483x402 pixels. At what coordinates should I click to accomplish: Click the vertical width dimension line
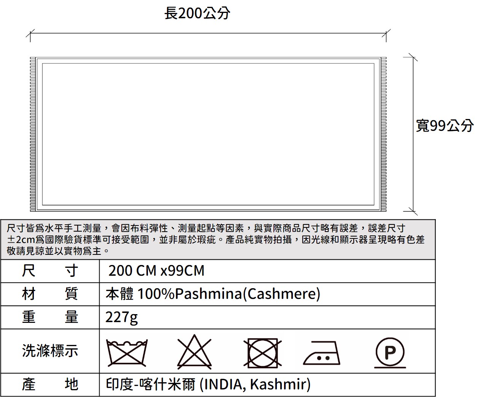tap(413, 134)
